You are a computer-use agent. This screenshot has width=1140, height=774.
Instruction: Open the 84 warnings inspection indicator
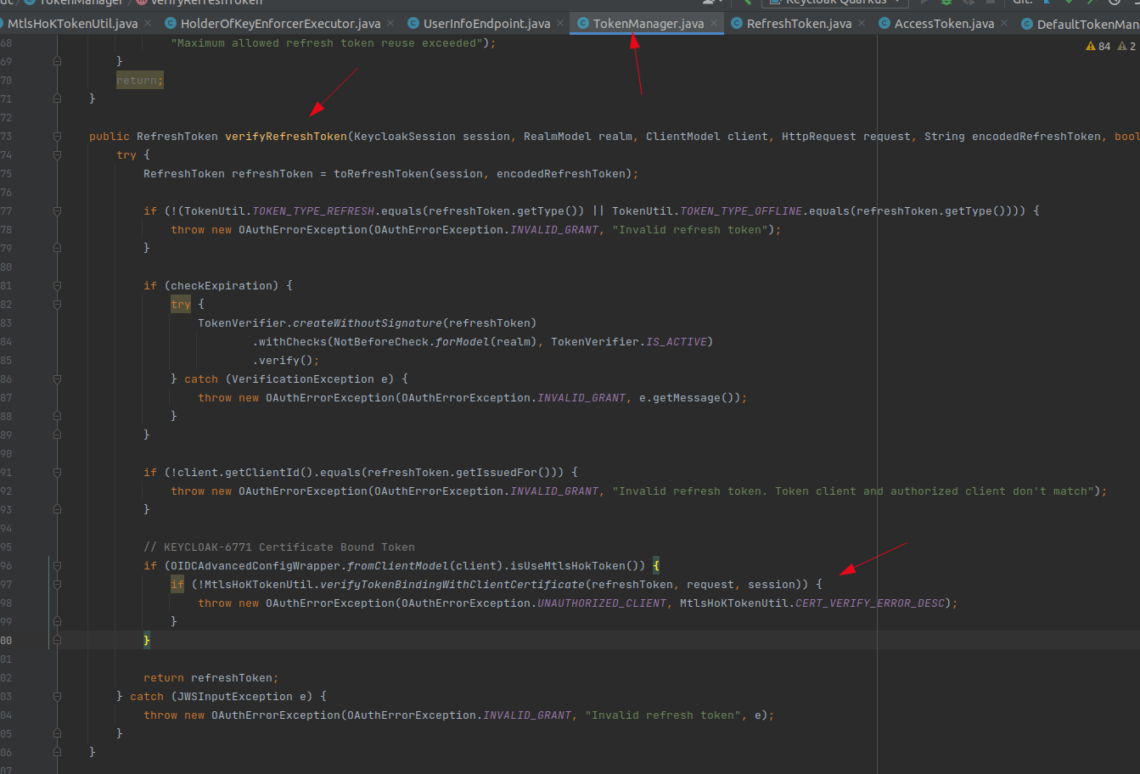pos(1098,47)
